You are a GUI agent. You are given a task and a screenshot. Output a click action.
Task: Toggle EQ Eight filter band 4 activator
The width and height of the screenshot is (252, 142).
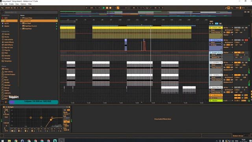tap(32, 131)
